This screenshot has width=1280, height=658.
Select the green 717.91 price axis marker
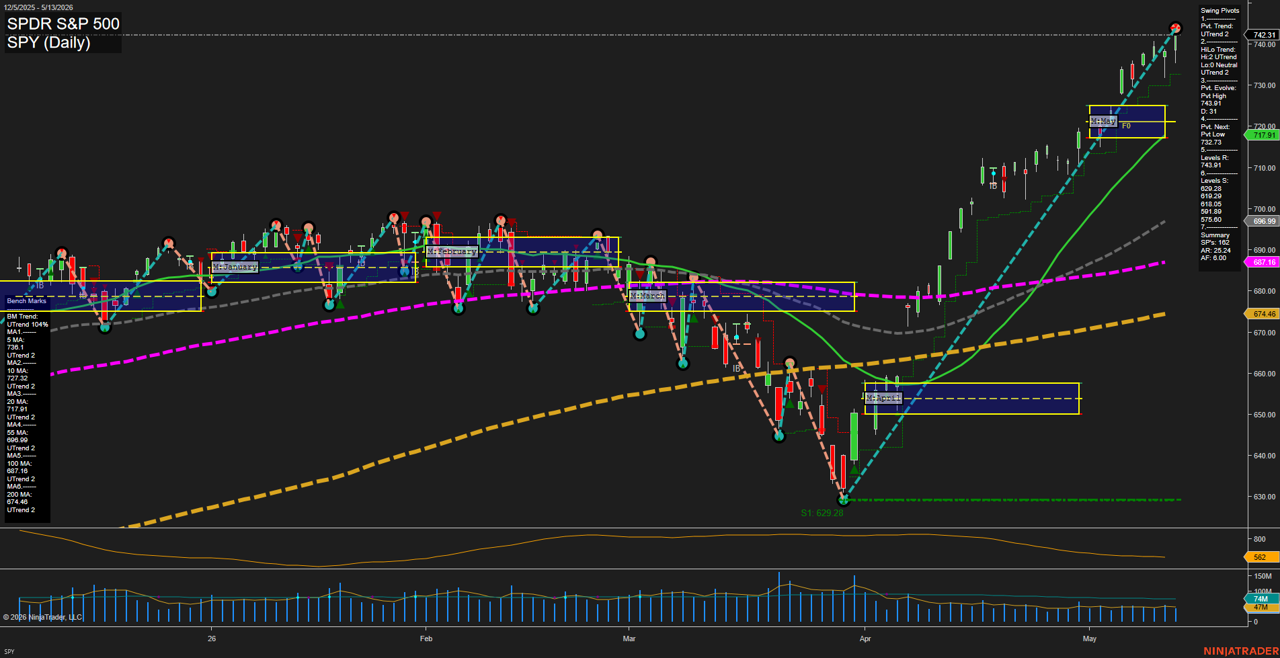(x=1263, y=135)
